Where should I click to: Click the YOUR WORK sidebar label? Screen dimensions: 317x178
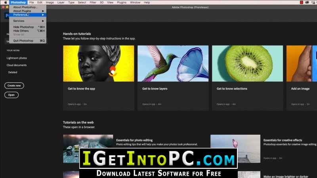pyautogui.click(x=13, y=50)
